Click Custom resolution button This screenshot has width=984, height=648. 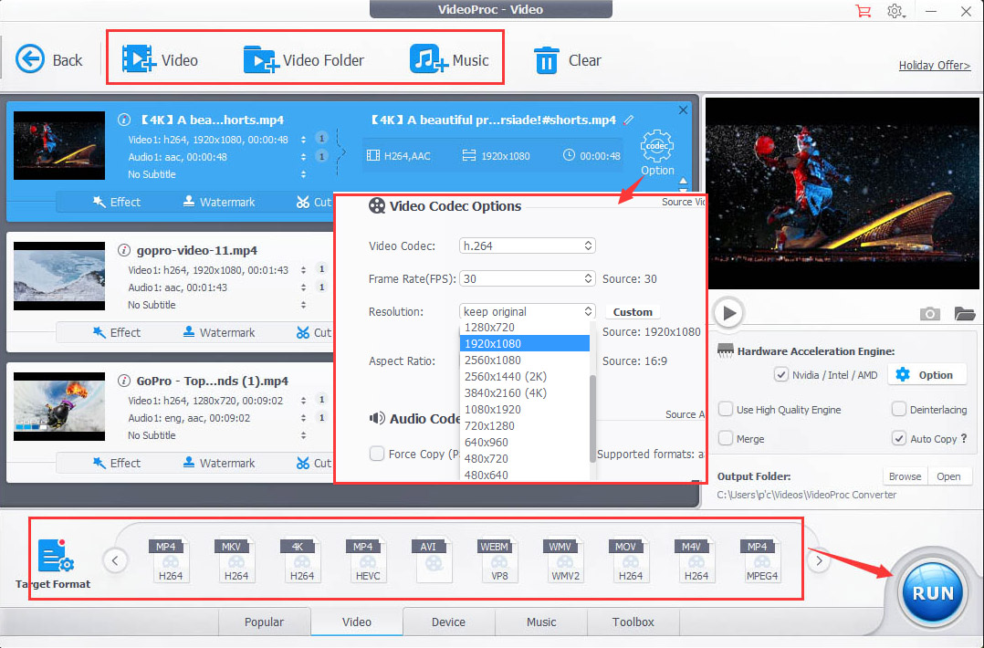pos(633,312)
